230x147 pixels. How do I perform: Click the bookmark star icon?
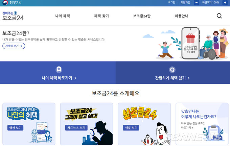point(59,69)
